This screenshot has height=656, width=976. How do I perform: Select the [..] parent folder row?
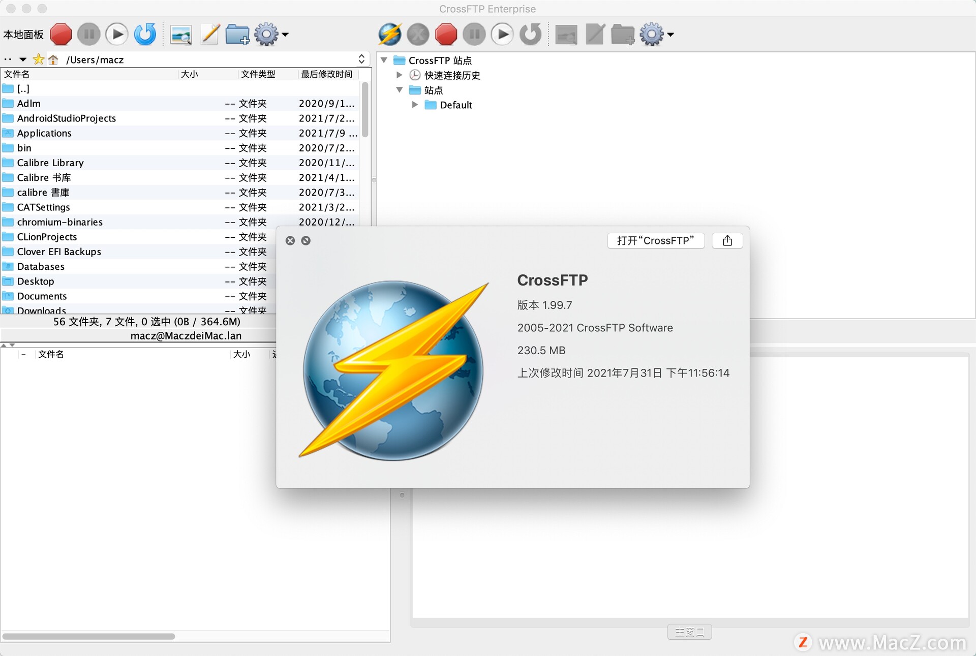[180, 89]
